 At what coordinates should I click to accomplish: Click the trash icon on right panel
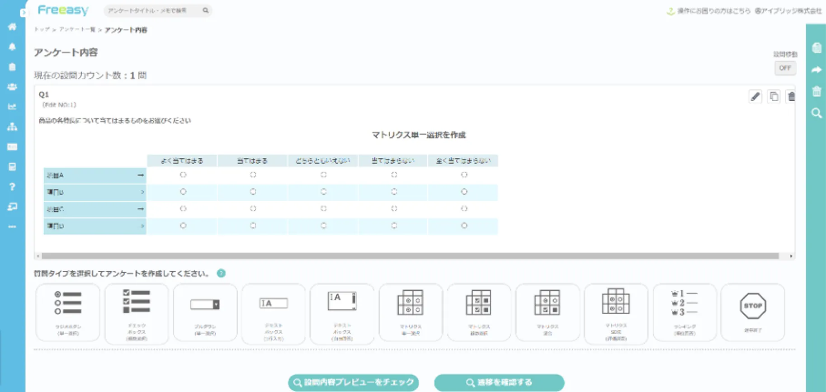click(x=817, y=91)
